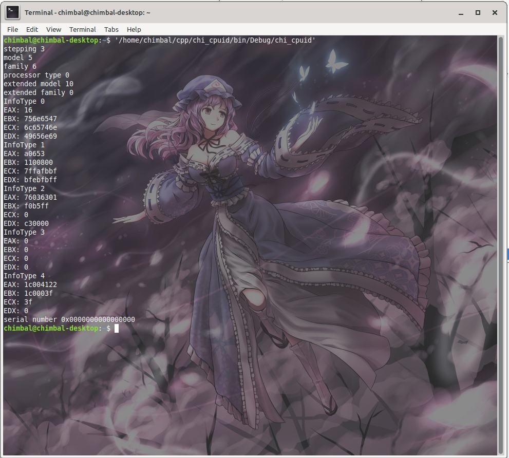Screen dimensions: 509x458
Task: Click the 'InfoType 0' line
Action: click(24, 101)
